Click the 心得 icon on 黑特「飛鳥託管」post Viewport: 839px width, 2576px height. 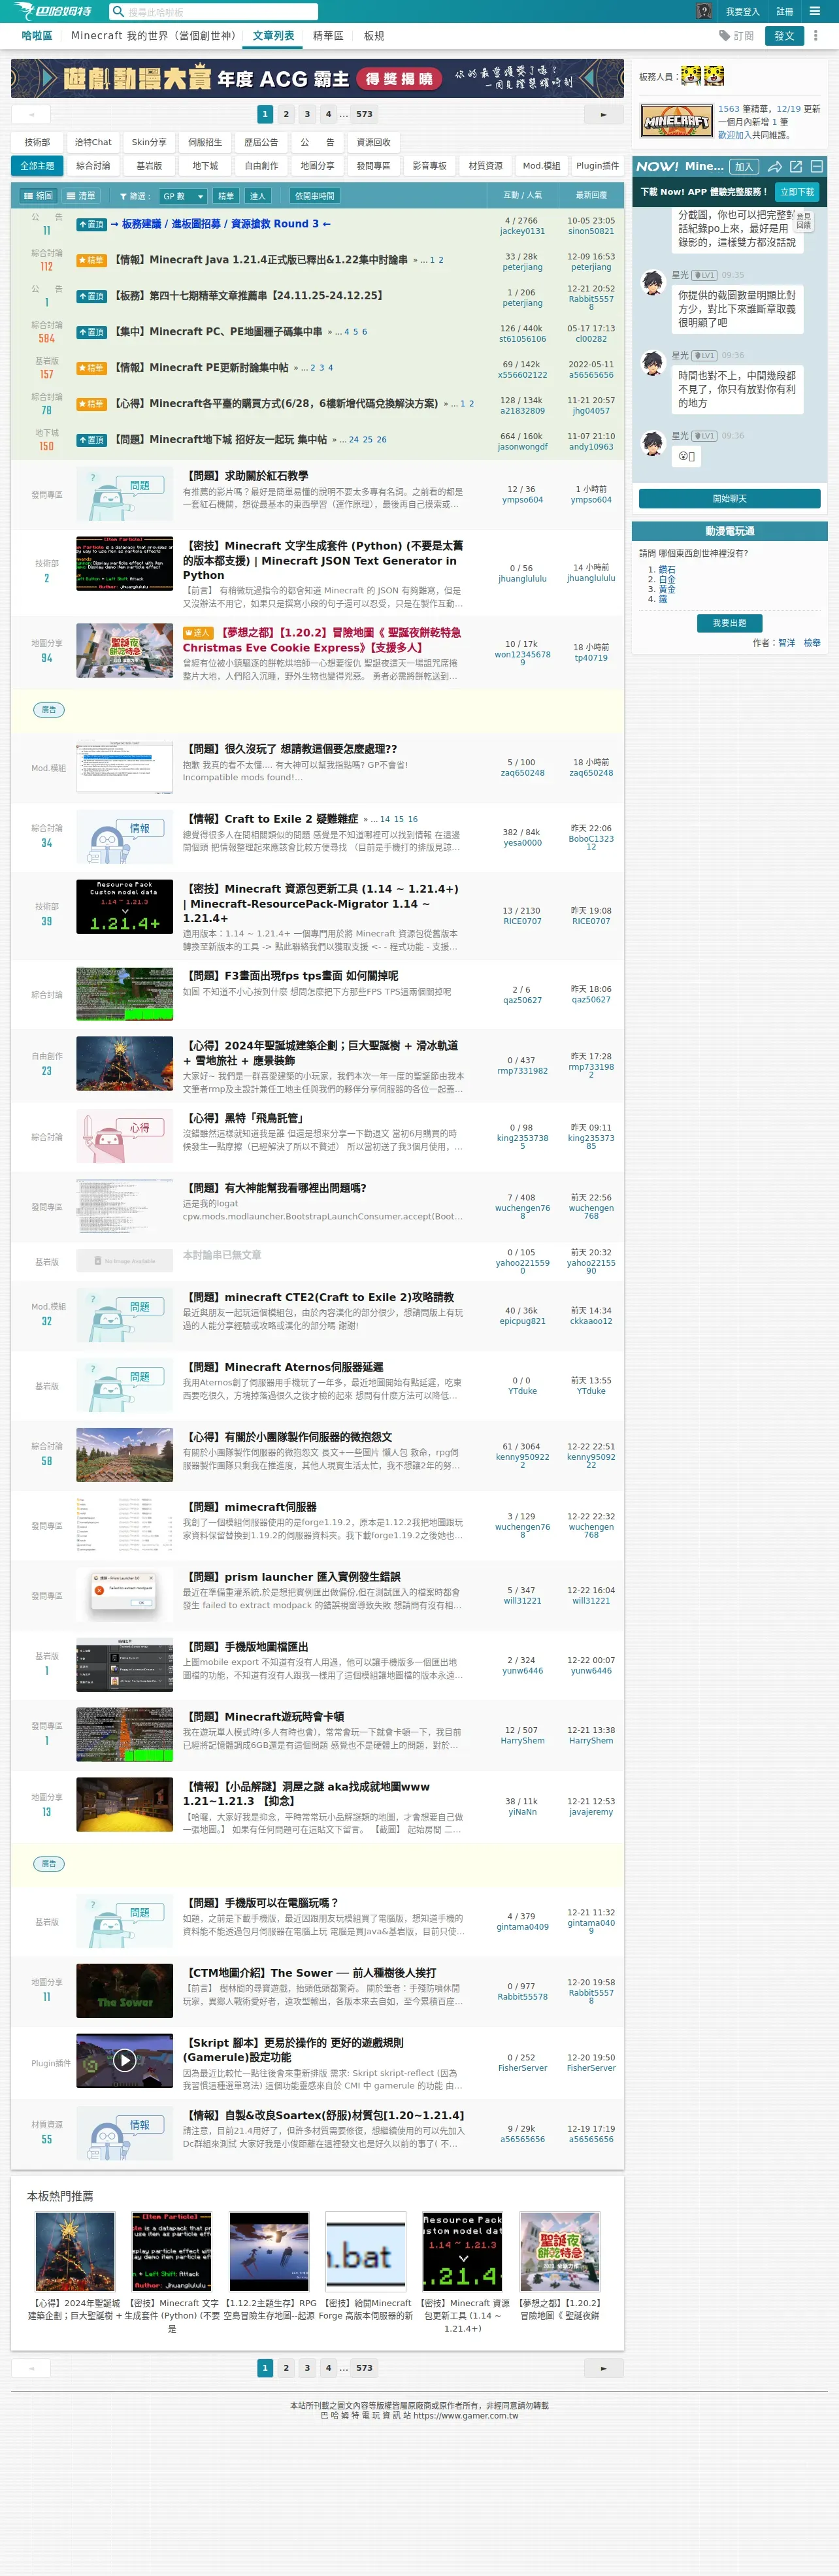(x=124, y=1137)
